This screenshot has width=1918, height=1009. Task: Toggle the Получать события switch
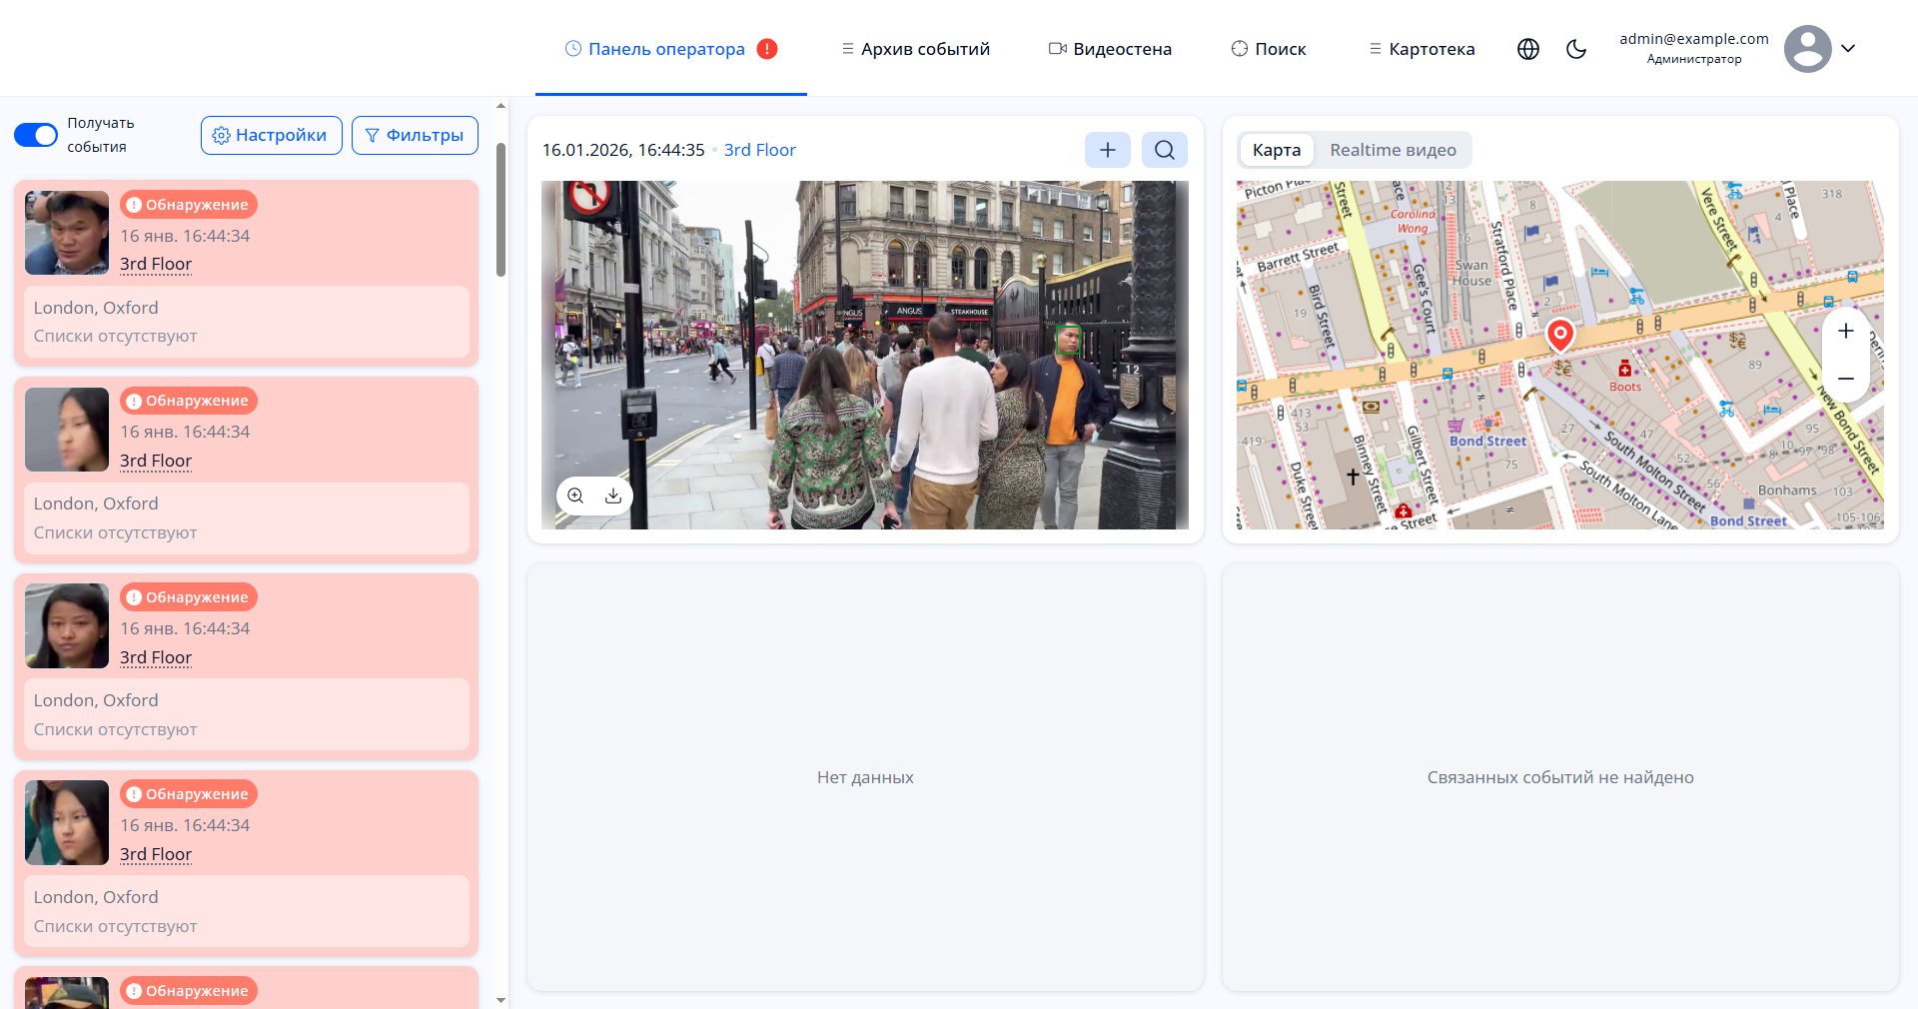click(36, 135)
